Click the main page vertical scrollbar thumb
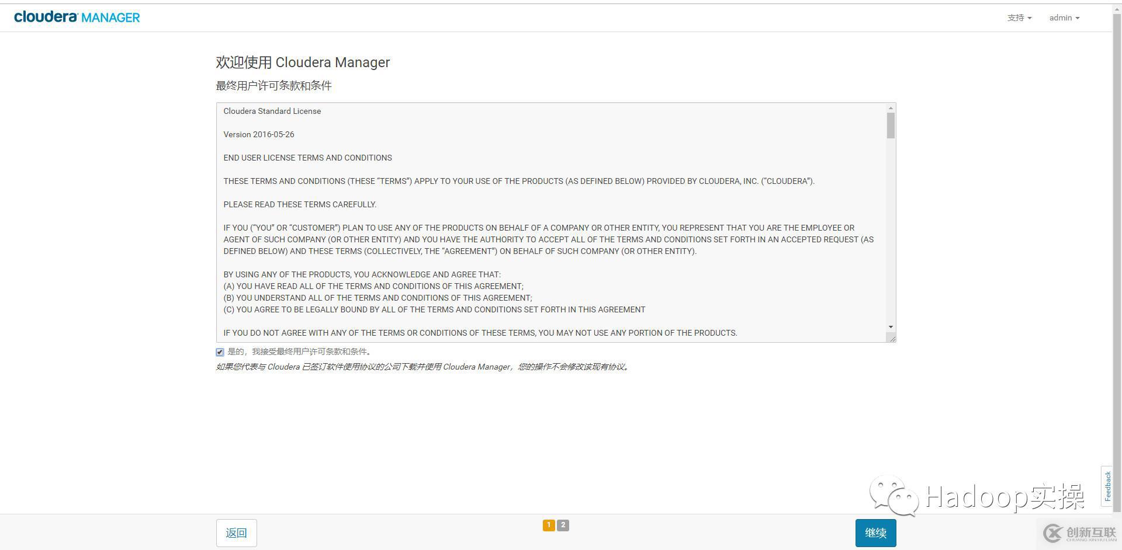 tap(1117, 234)
